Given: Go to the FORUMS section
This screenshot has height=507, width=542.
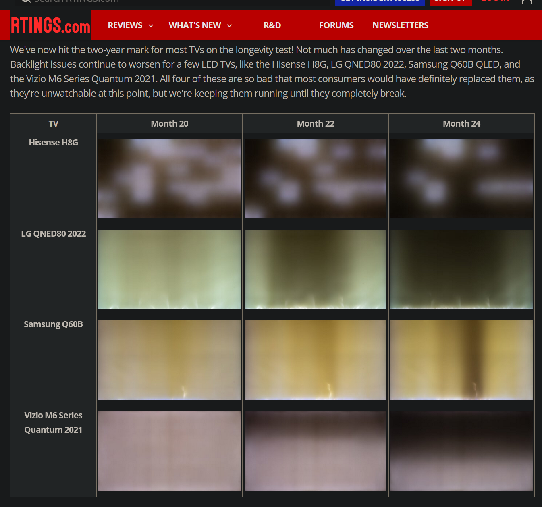Looking at the screenshot, I should click(x=336, y=25).
